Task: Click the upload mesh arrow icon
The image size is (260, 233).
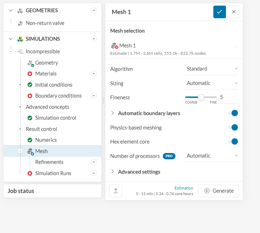Action: coord(115,191)
